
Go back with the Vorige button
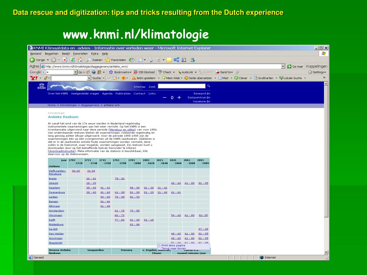pyautogui.click(x=37, y=60)
